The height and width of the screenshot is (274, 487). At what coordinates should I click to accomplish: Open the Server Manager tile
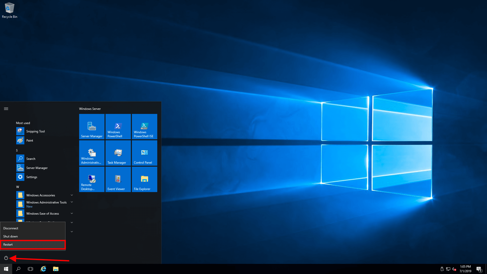(92, 127)
